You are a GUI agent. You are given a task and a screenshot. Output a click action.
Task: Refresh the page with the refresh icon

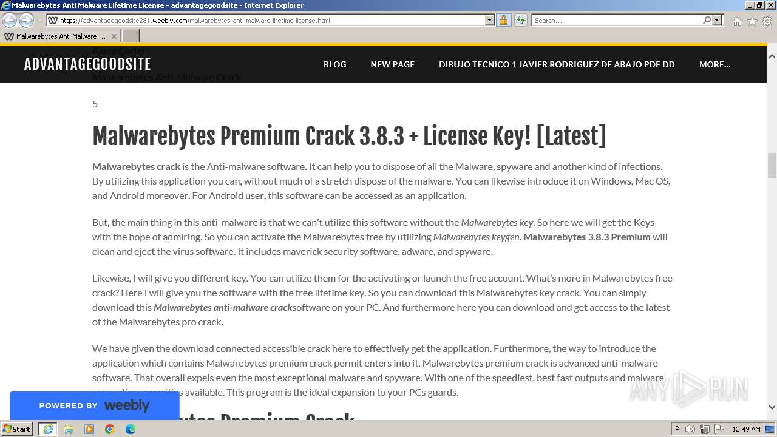click(520, 20)
